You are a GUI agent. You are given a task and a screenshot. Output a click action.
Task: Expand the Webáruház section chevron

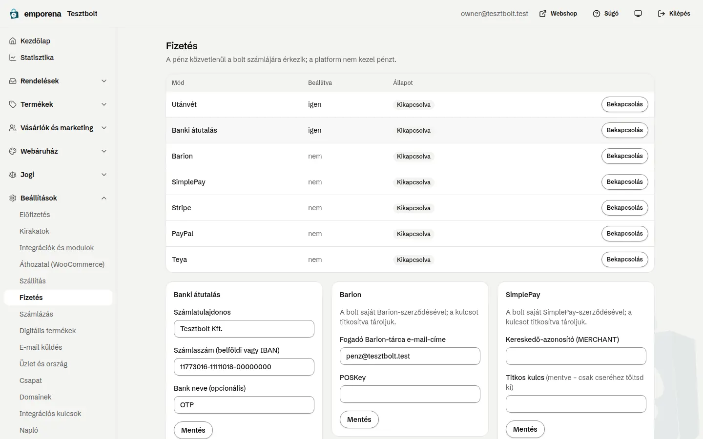tap(104, 151)
